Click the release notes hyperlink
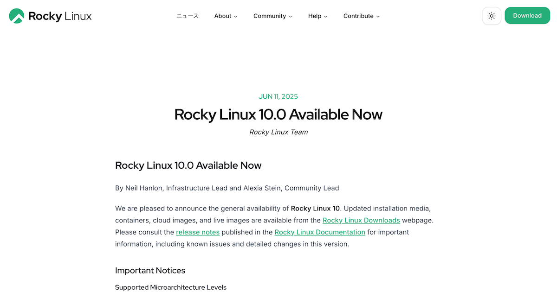This screenshot has width=557, height=292. (x=198, y=232)
